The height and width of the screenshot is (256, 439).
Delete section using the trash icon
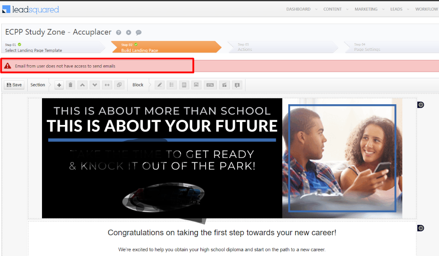coord(71,85)
